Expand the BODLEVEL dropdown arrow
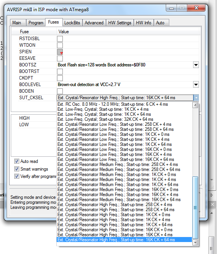This screenshot has height=254, width=217. pyautogui.click(x=196, y=85)
